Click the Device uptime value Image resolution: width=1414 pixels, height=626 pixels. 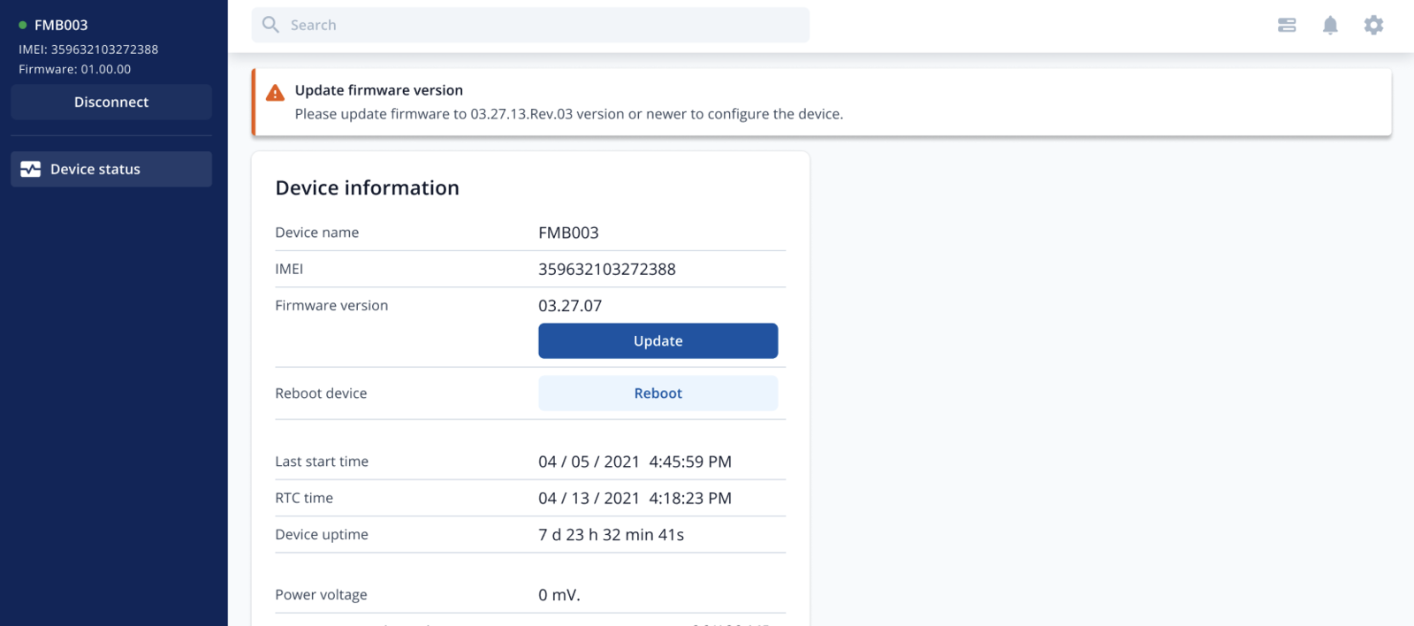point(611,535)
